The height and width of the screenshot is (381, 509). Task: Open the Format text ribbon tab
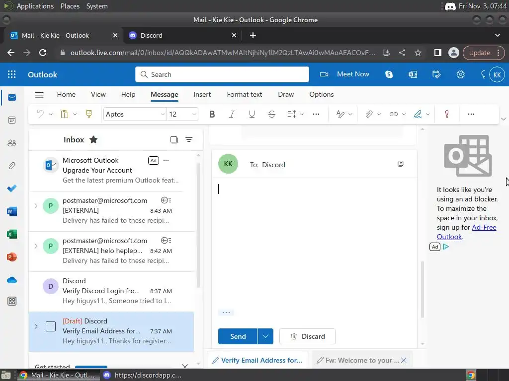coord(245,95)
